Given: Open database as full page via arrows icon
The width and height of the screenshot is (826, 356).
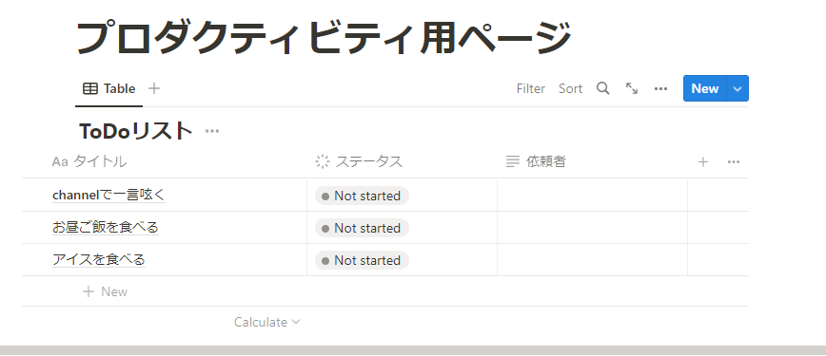Looking at the screenshot, I should [632, 88].
